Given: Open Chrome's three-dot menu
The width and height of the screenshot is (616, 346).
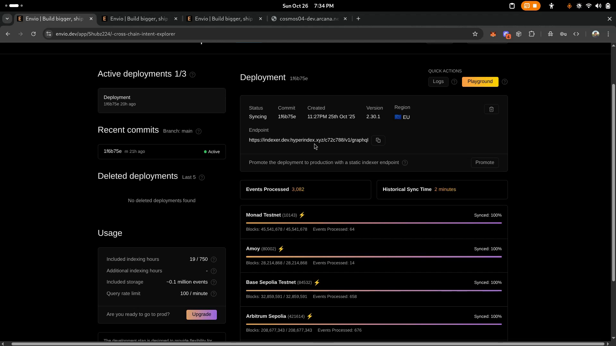Looking at the screenshot, I should (608, 34).
